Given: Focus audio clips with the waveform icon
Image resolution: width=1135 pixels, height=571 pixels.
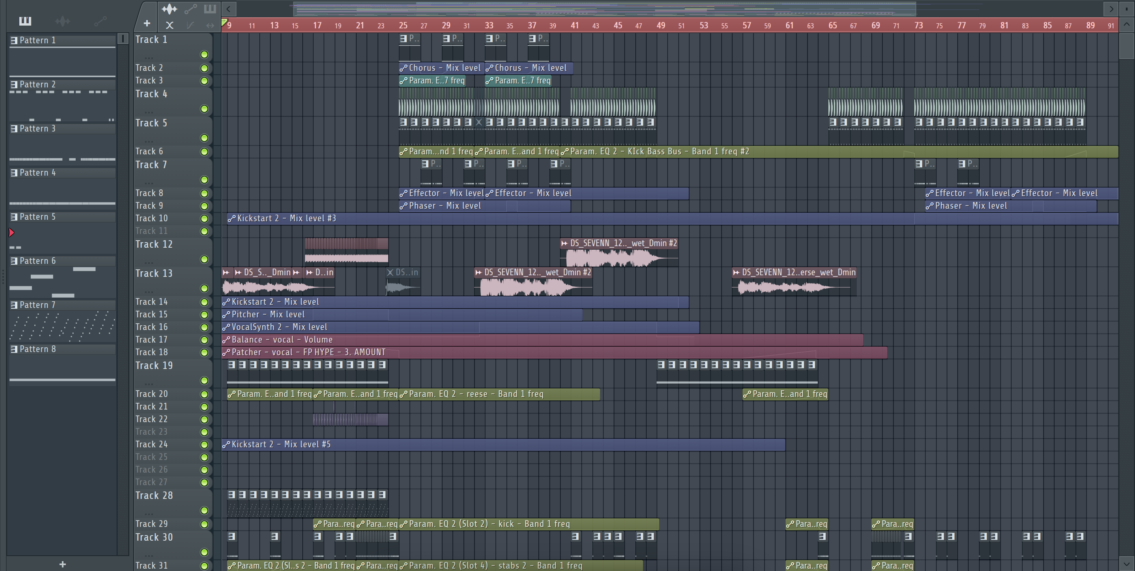Looking at the screenshot, I should [169, 9].
